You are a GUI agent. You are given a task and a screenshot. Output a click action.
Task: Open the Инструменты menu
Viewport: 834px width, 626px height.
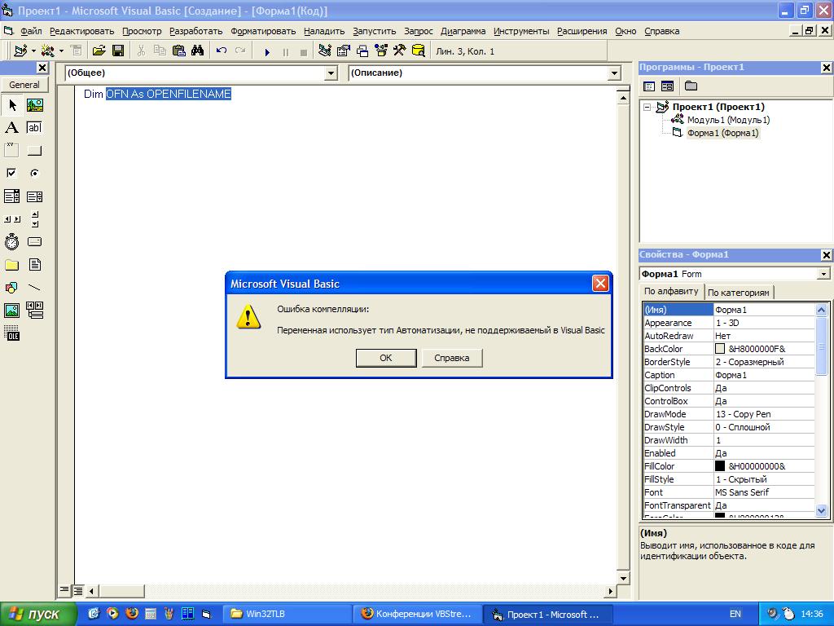click(x=521, y=31)
